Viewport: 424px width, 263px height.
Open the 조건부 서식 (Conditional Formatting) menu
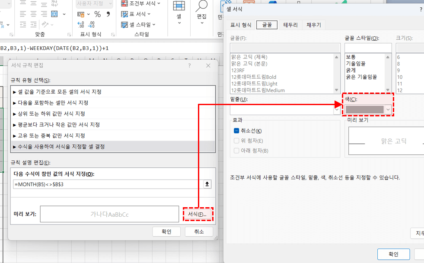click(x=143, y=3)
